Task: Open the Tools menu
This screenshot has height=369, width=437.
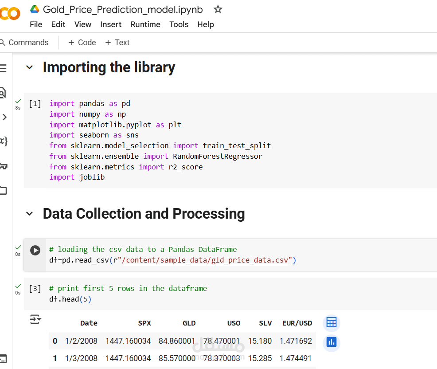Action: click(179, 24)
